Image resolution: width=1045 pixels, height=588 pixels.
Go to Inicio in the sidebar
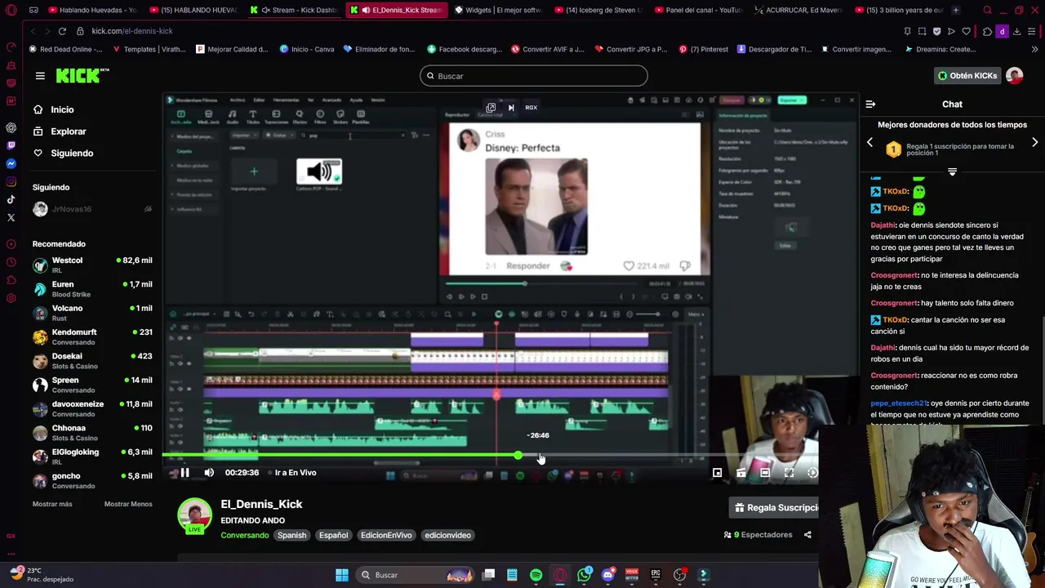pyautogui.click(x=54, y=109)
